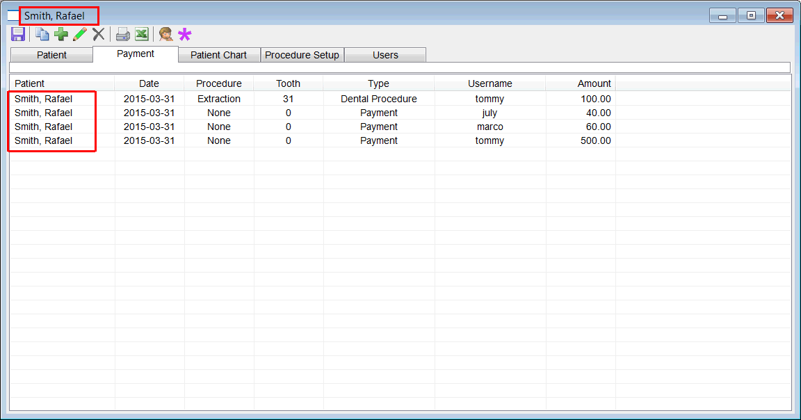Viewport: 801px width, 420px height.
Task: Click the copy documents icon
Action: pos(42,34)
